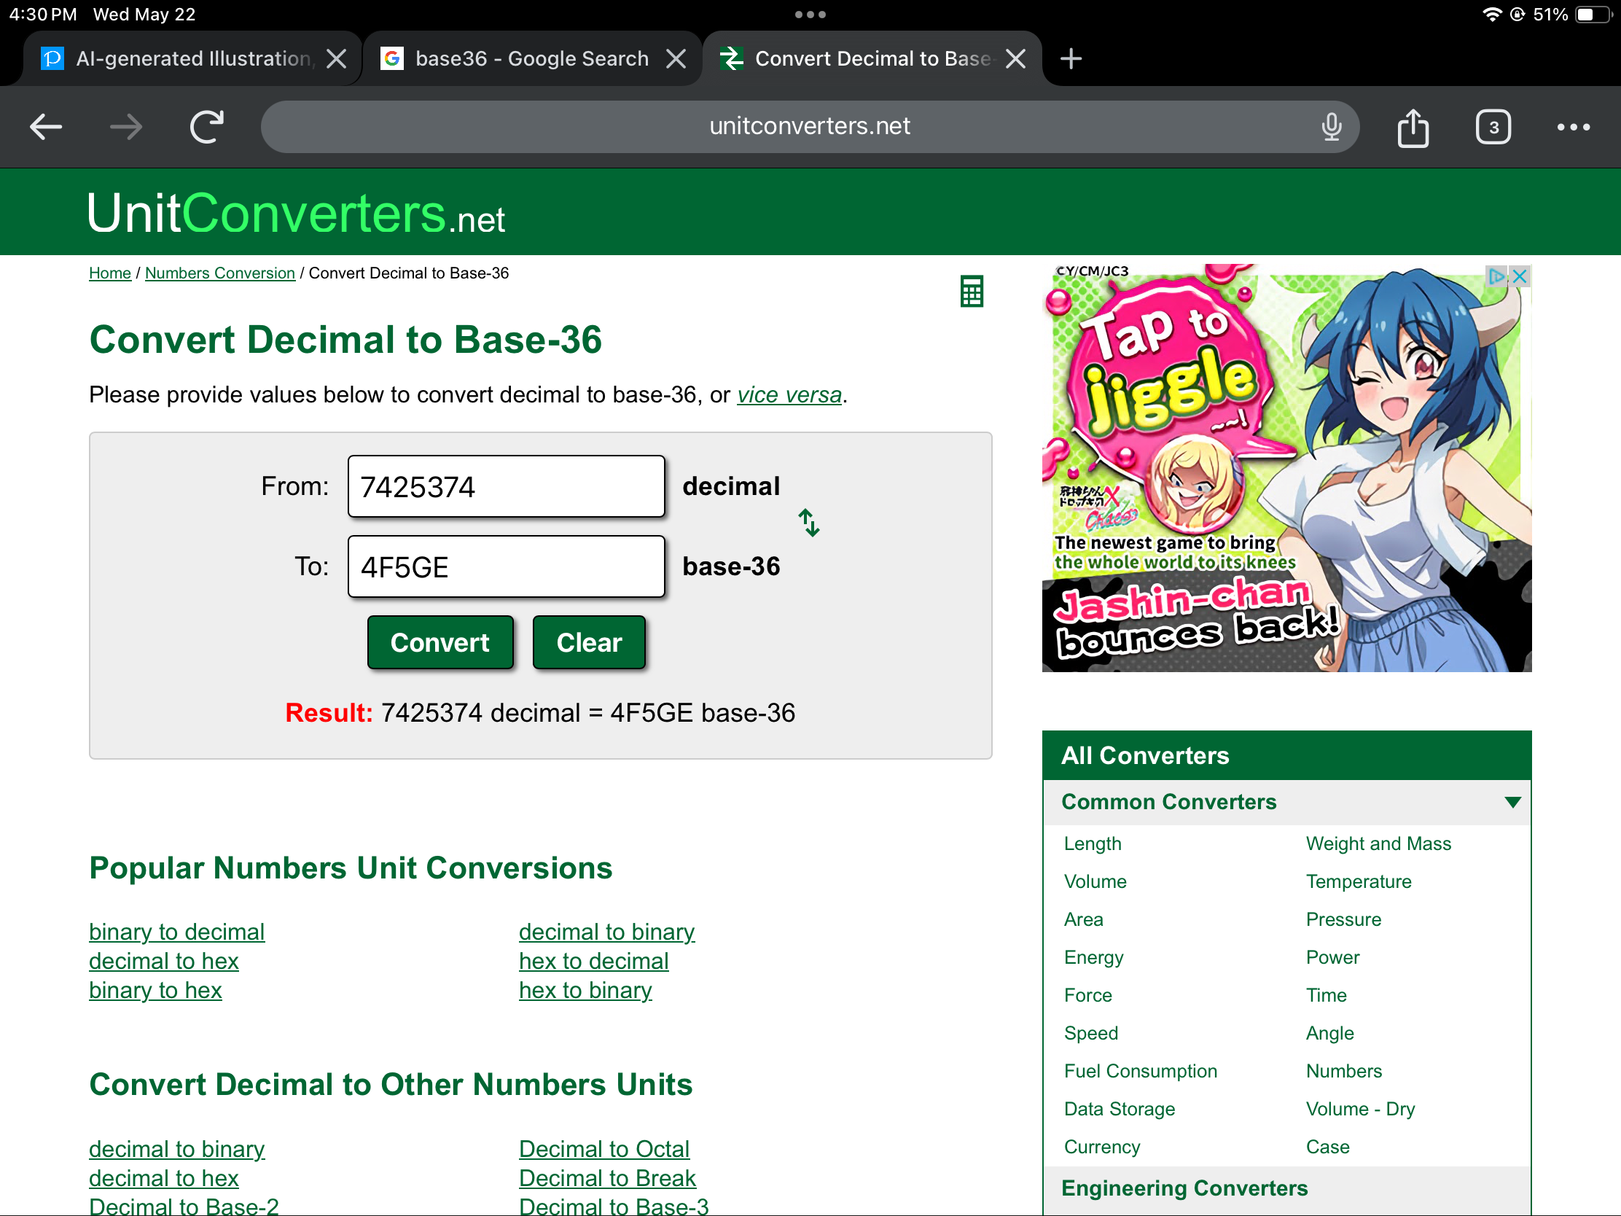
Task: Open the Temperature converter link
Action: tap(1358, 881)
